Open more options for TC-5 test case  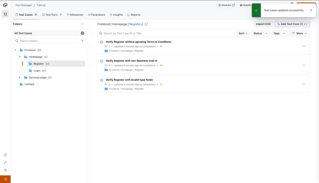(x=304, y=84)
